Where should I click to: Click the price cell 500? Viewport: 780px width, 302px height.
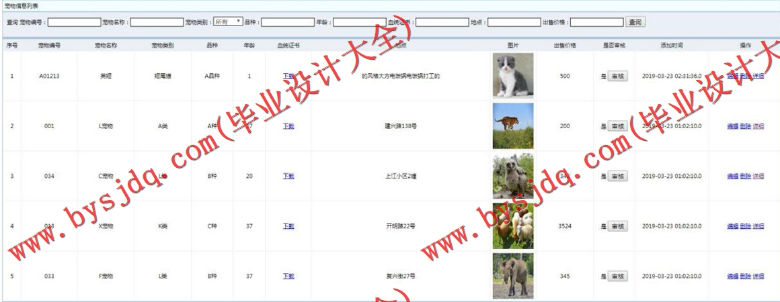point(565,76)
